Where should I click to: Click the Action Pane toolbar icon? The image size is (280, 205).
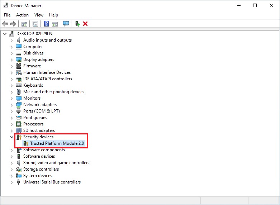click(x=54, y=24)
